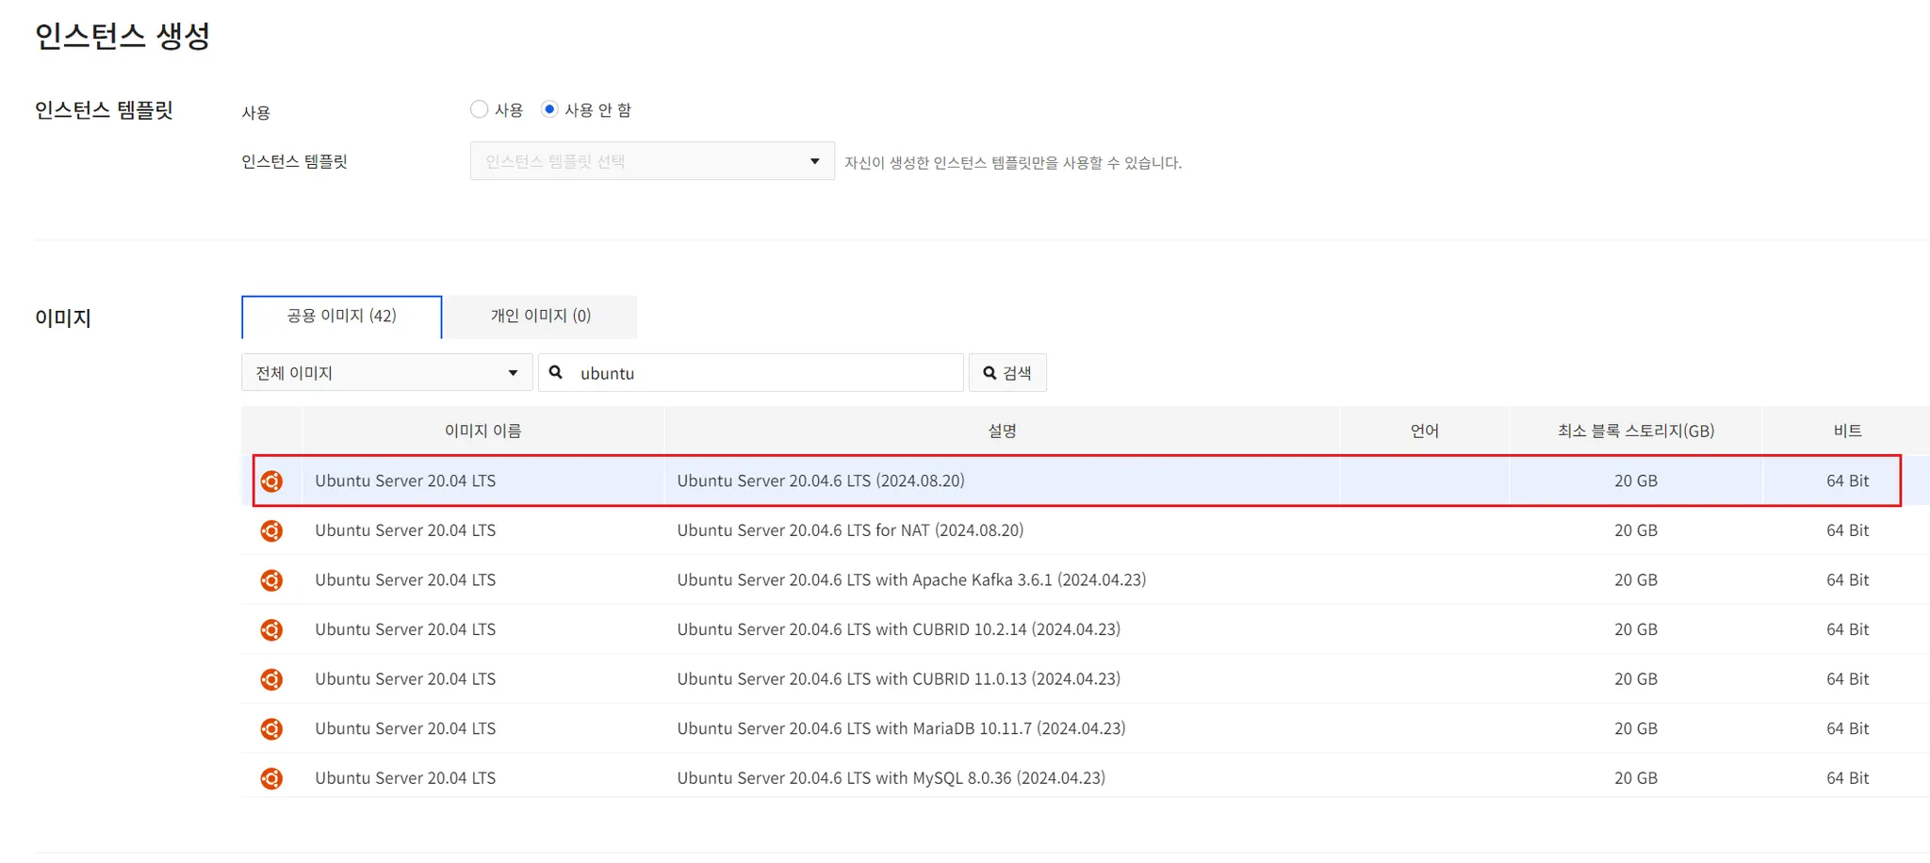The image size is (1930, 863).
Task: Click the 이미지 이름 column header
Action: 482,431
